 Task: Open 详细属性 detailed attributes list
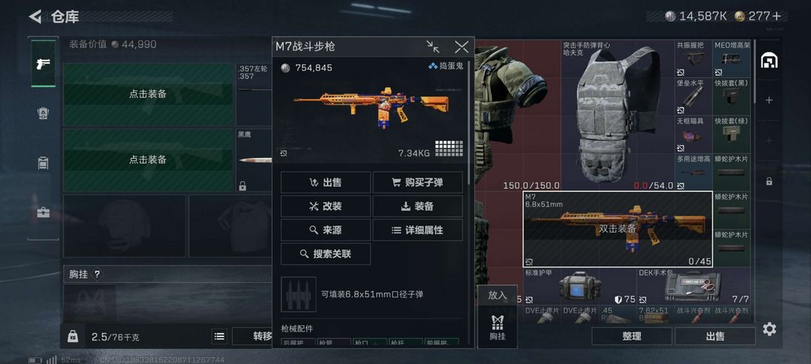pyautogui.click(x=418, y=230)
